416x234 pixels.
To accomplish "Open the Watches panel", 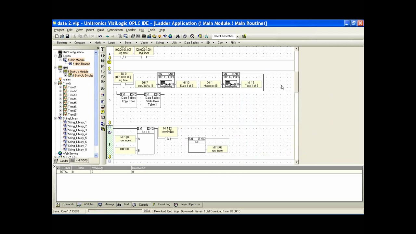I will click(x=86, y=204).
